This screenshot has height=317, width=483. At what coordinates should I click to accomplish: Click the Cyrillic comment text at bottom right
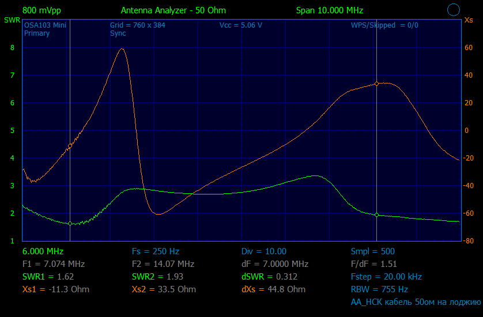pyautogui.click(x=416, y=301)
